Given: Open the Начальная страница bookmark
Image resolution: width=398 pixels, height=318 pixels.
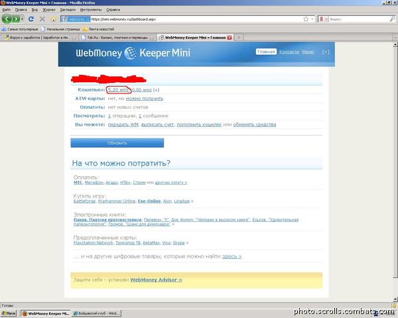Looking at the screenshot, I should [60, 29].
